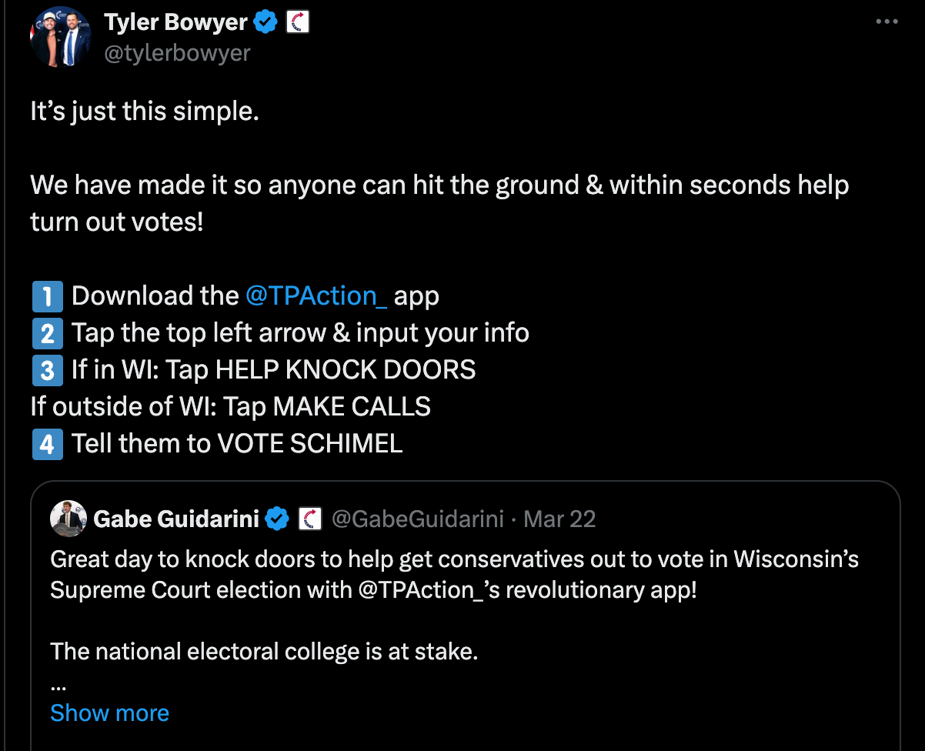
Task: Open the @tylerbowyer handle link
Action: click(177, 53)
